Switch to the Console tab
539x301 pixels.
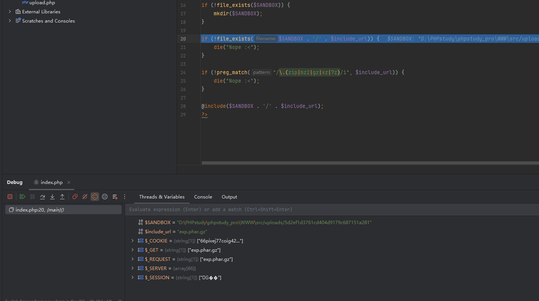click(x=203, y=197)
